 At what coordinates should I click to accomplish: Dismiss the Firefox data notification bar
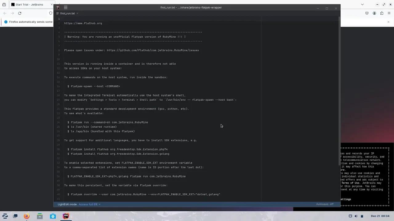coord(388,22)
